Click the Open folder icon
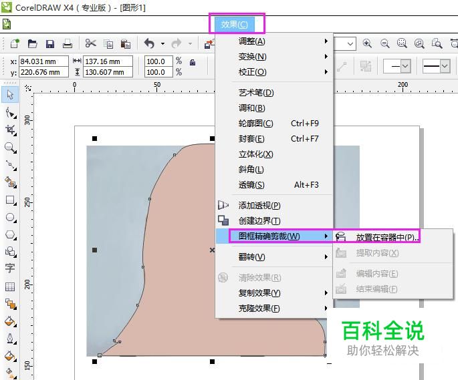The height and width of the screenshot is (380, 458). pos(32,44)
